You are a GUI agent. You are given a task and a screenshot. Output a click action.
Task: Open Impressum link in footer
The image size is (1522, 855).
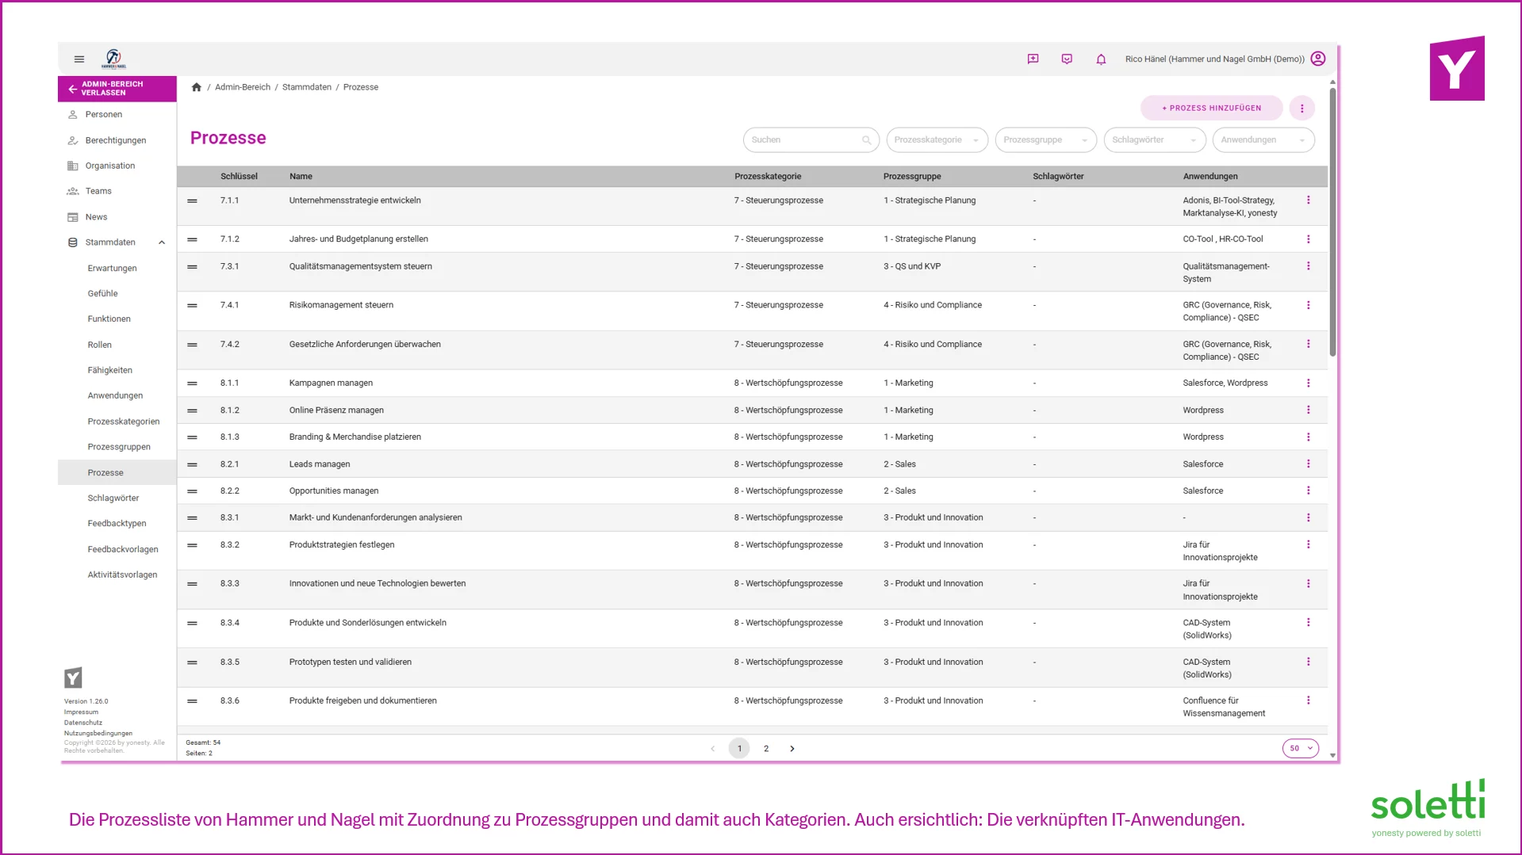point(82,712)
